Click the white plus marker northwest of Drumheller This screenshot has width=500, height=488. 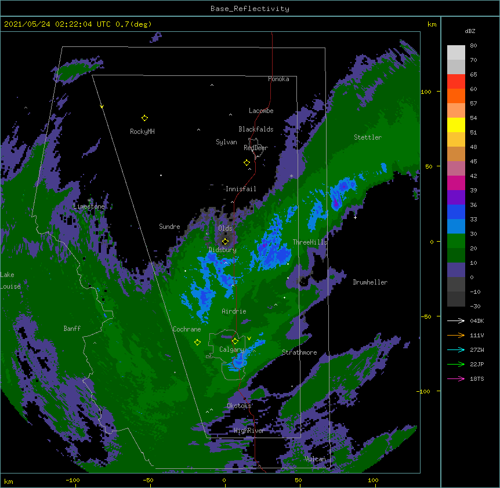point(355,217)
